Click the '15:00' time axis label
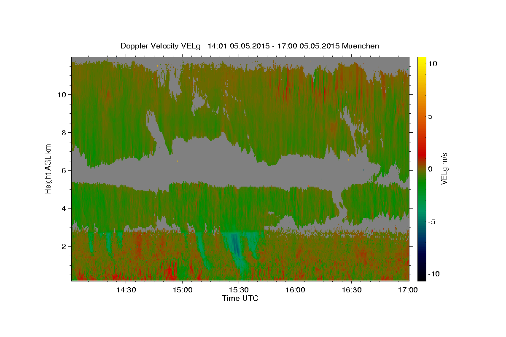Image resolution: width=506 pixels, height=337 pixels. [x=183, y=290]
